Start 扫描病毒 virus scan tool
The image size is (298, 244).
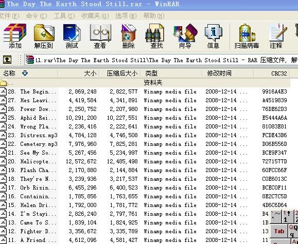pyautogui.click(x=247, y=35)
